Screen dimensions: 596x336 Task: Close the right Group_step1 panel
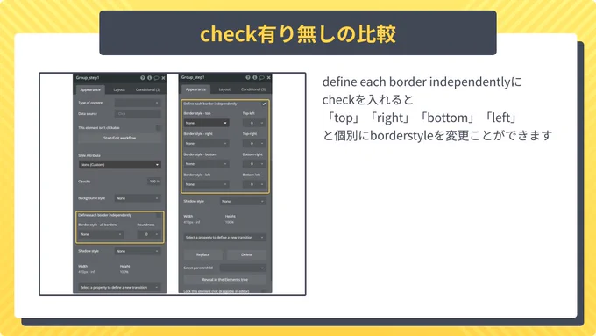(x=269, y=77)
